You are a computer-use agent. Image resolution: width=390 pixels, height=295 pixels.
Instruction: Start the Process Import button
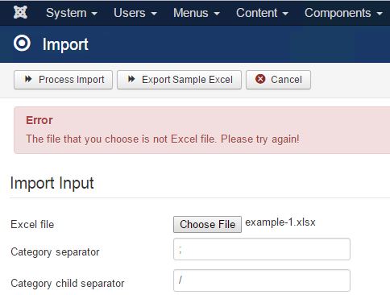coord(63,80)
